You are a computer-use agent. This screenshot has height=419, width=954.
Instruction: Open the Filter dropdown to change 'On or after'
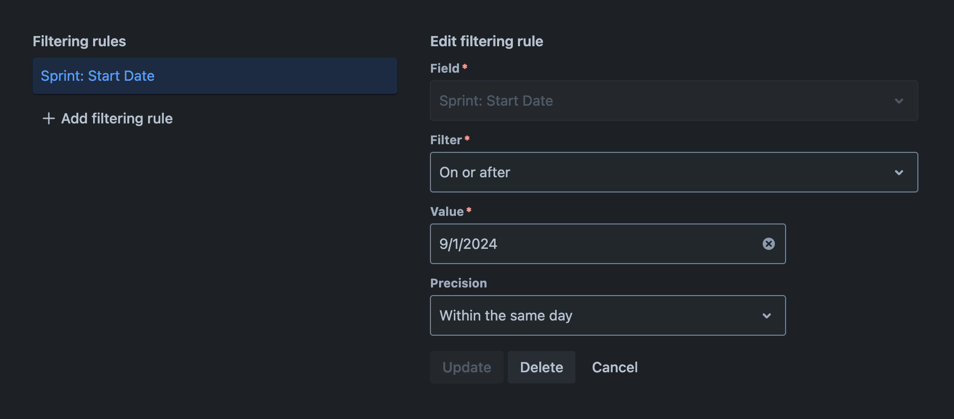673,172
